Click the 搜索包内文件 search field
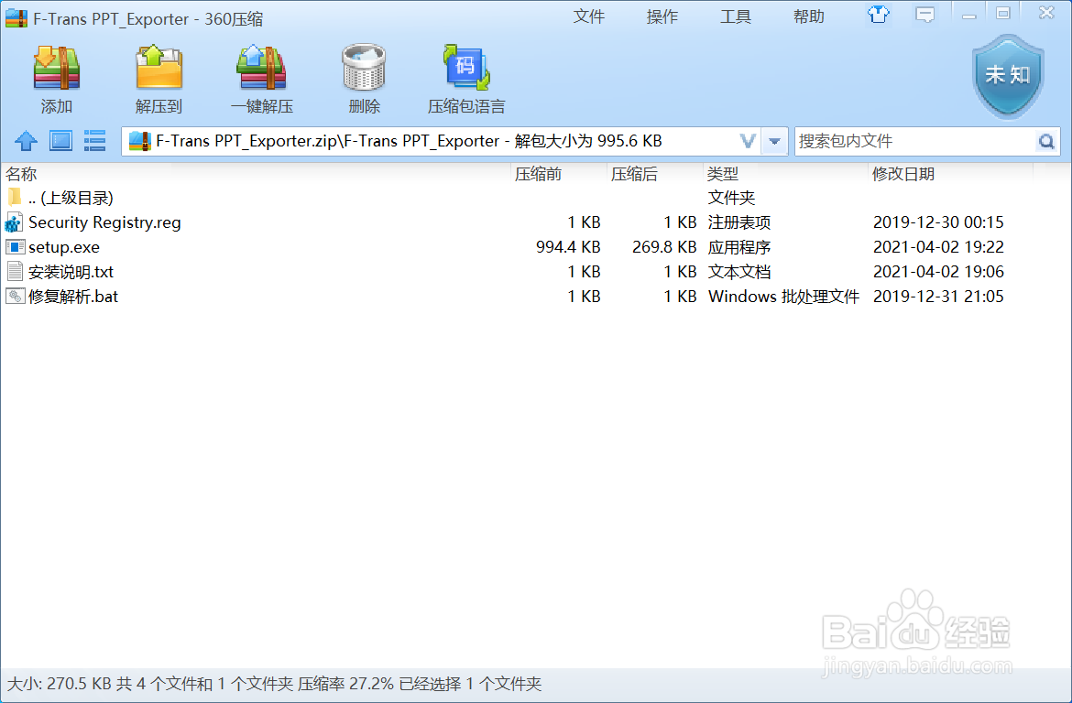Image resolution: width=1072 pixels, height=703 pixels. [x=914, y=141]
